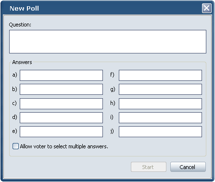Image resolution: width=215 pixels, height=182 pixels.
Task: Select the answer d) text field
Action: click(61, 117)
